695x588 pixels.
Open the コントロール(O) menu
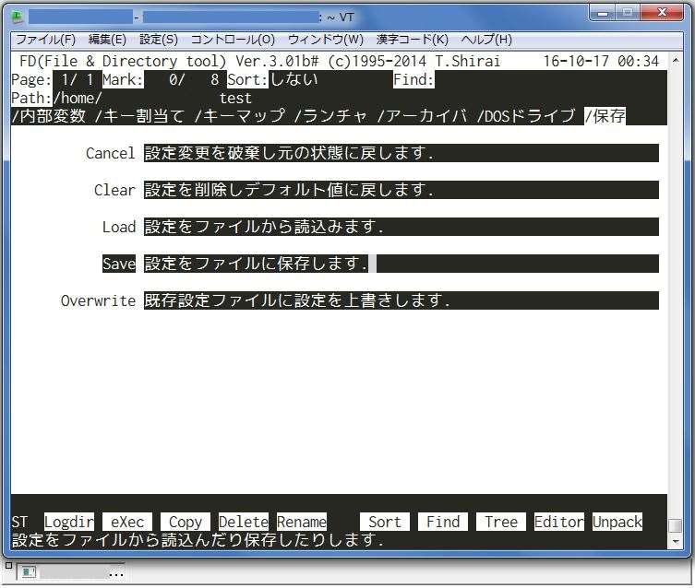[233, 40]
